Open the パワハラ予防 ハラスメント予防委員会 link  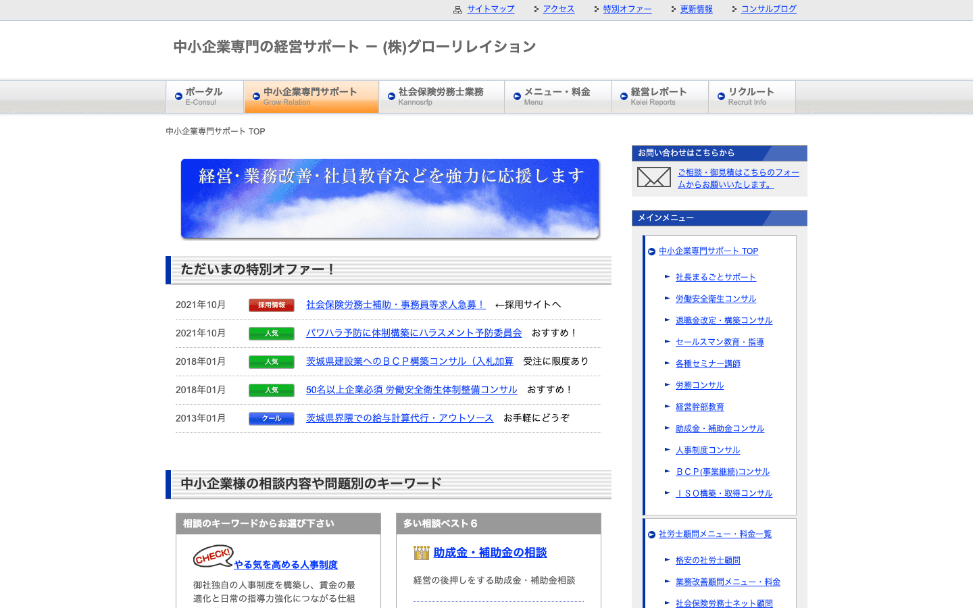(x=414, y=333)
